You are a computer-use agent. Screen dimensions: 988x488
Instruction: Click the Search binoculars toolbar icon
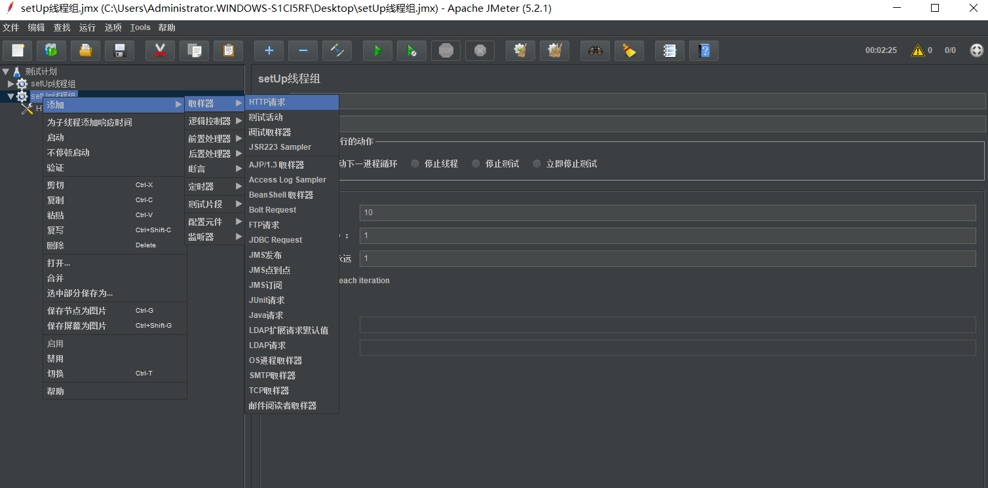tap(595, 50)
